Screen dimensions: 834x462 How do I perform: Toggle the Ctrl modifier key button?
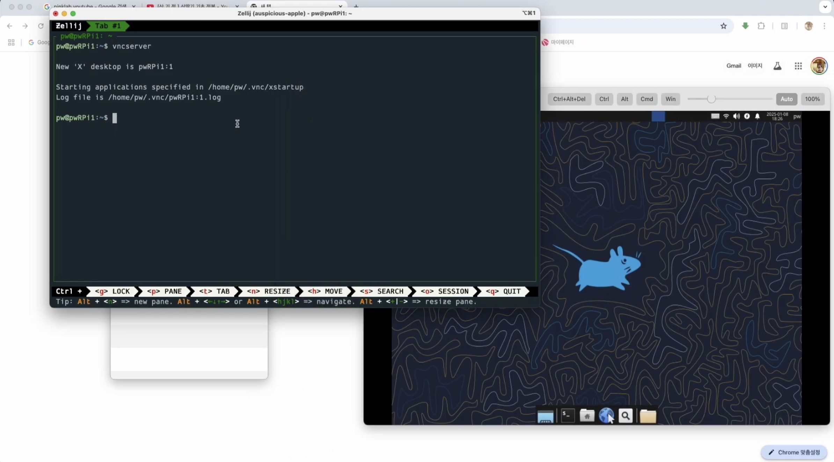click(x=604, y=99)
